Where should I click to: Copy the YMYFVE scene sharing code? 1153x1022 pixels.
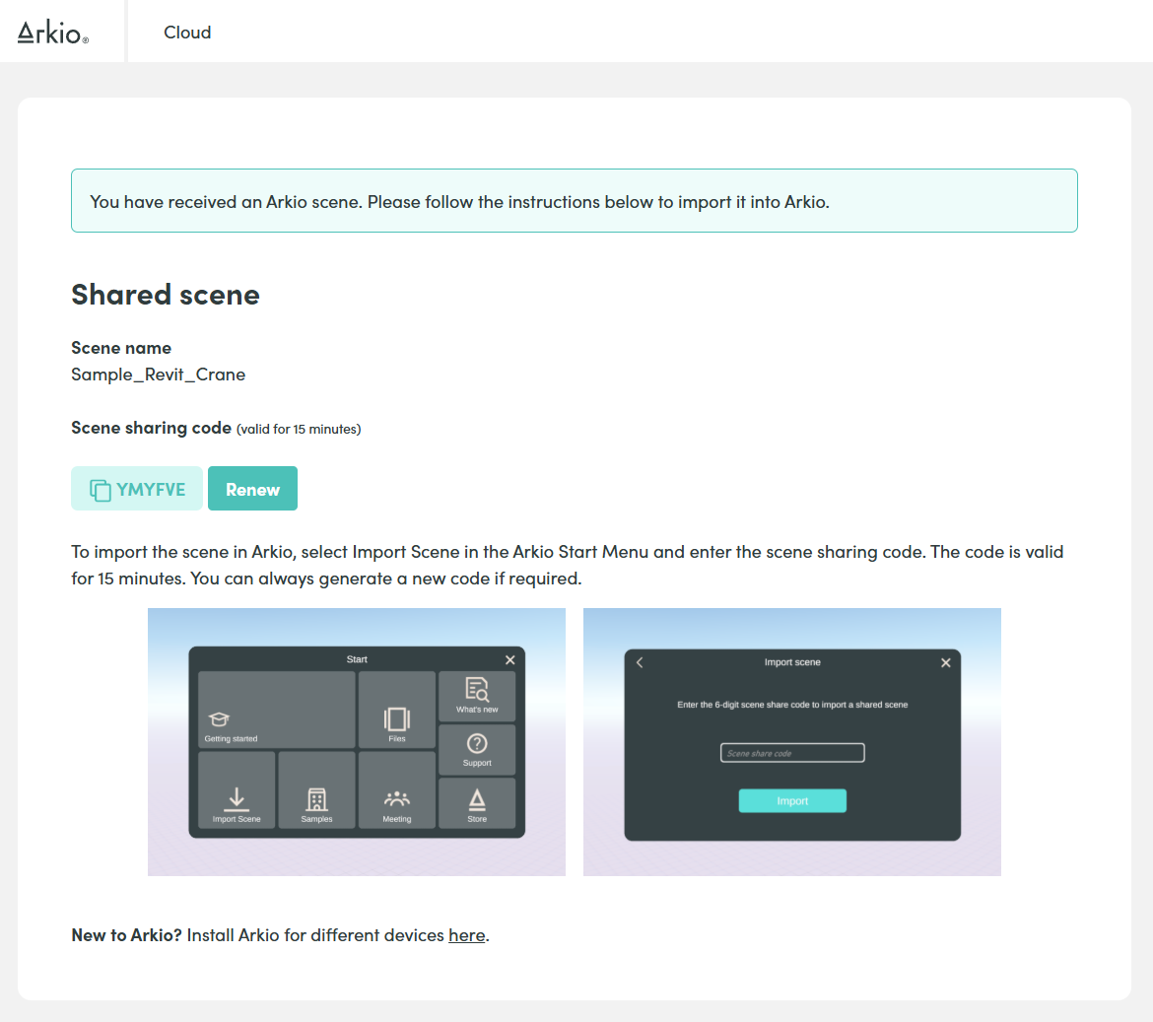point(137,488)
